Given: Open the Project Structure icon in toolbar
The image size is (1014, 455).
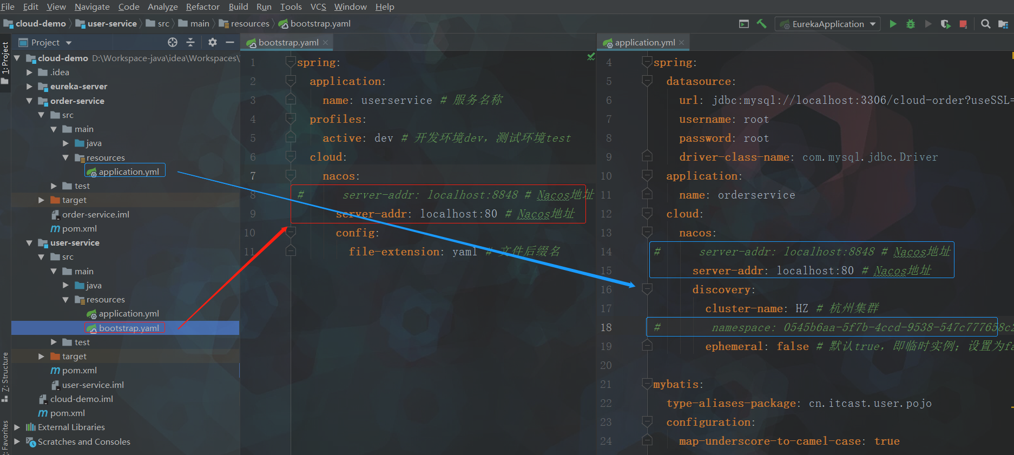Looking at the screenshot, I should pos(1003,24).
